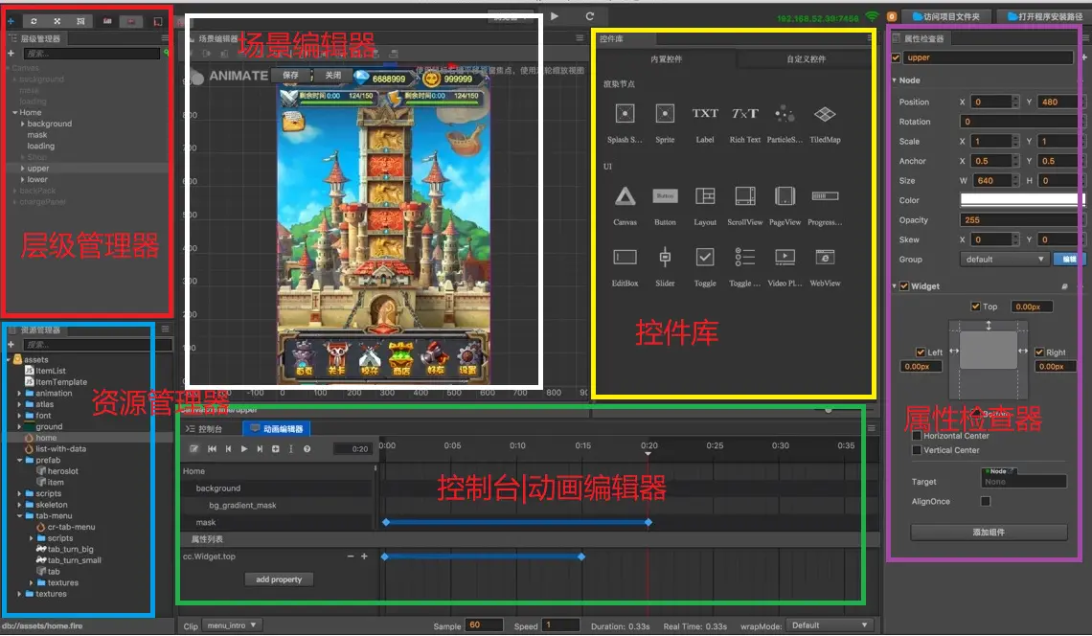Expand the upper node in hierarchy
The height and width of the screenshot is (636, 1092).
pyautogui.click(x=23, y=169)
